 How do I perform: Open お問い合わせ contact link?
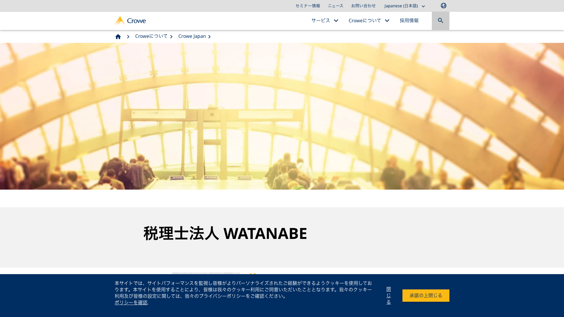pyautogui.click(x=363, y=6)
